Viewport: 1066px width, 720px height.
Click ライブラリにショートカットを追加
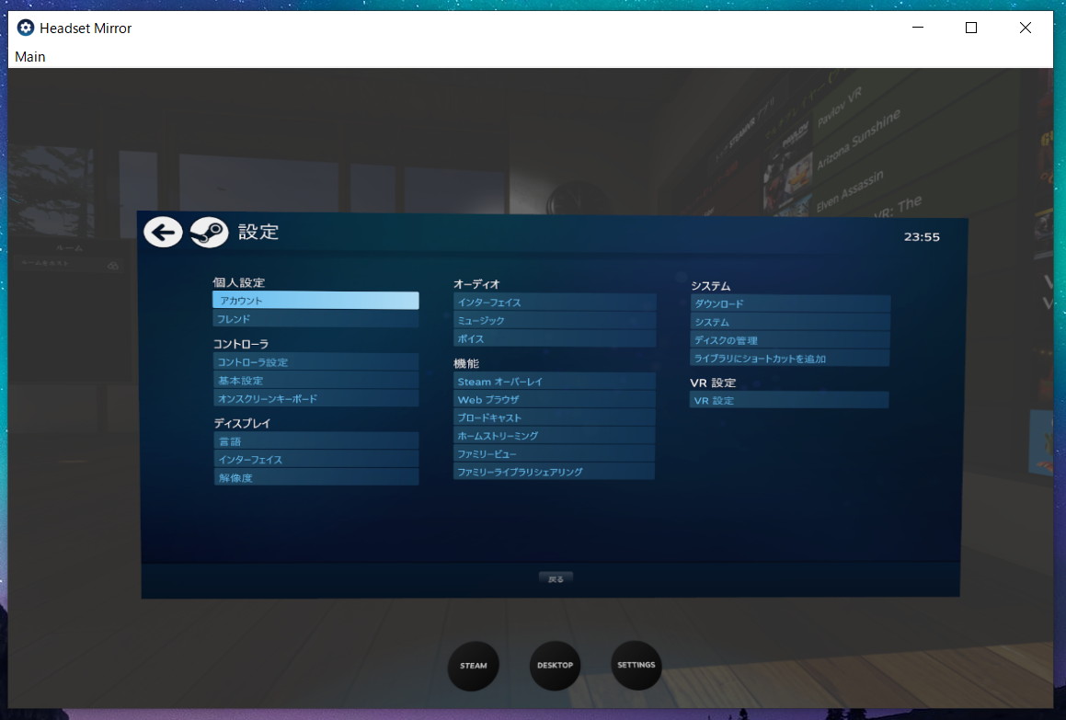[790, 359]
